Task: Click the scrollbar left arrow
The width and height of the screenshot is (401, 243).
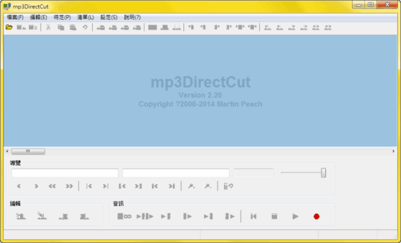Action: (x=7, y=151)
